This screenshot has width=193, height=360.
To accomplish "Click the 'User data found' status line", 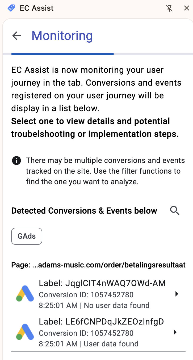I will (111, 344).
